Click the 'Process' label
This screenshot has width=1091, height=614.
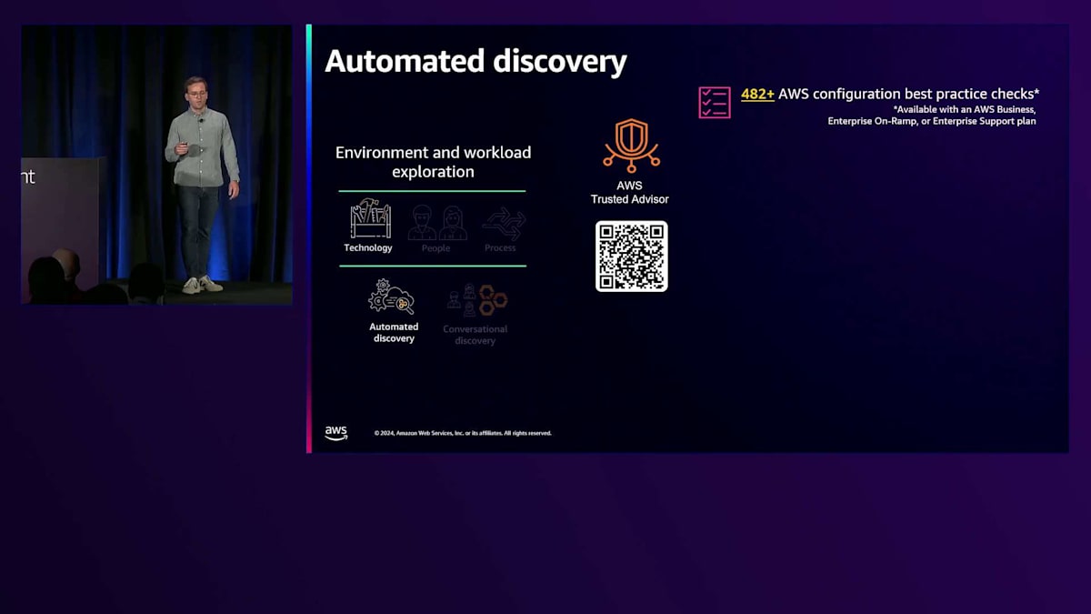[x=500, y=248]
